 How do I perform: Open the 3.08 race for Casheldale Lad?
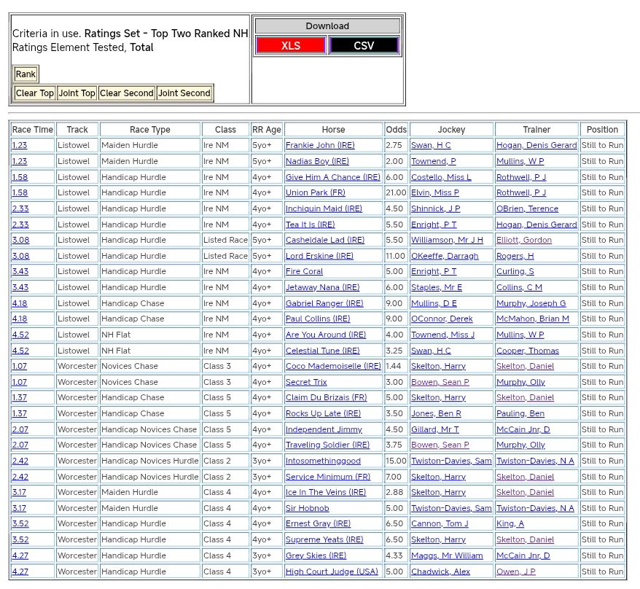point(20,241)
